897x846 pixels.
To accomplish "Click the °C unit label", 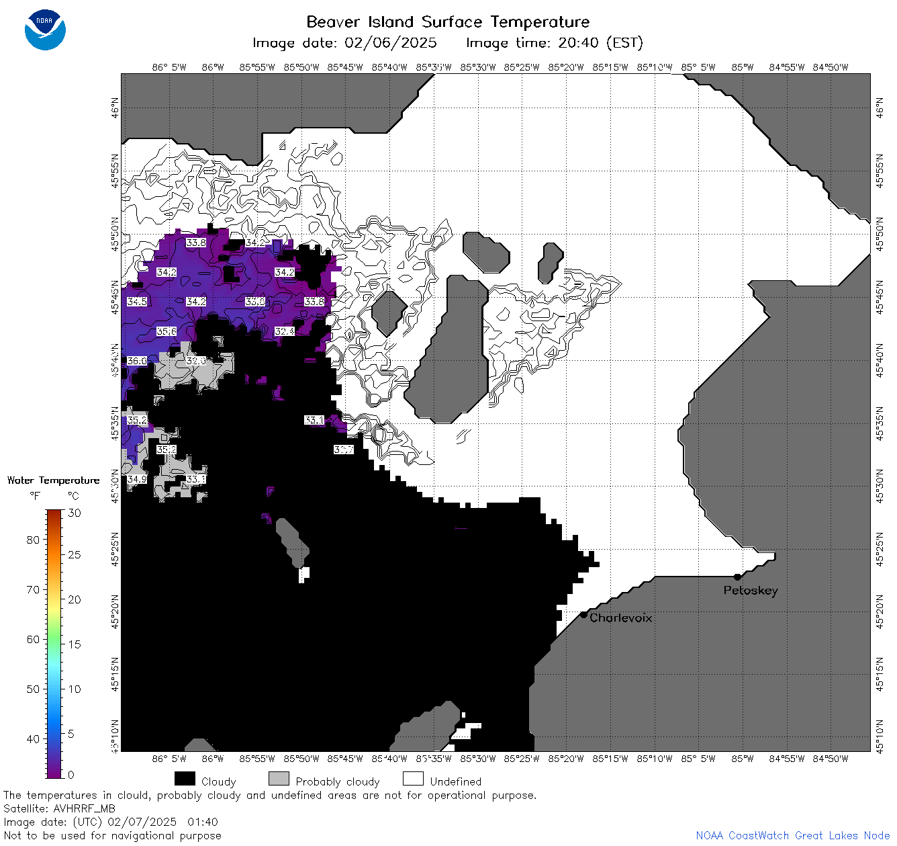I will coord(73,496).
